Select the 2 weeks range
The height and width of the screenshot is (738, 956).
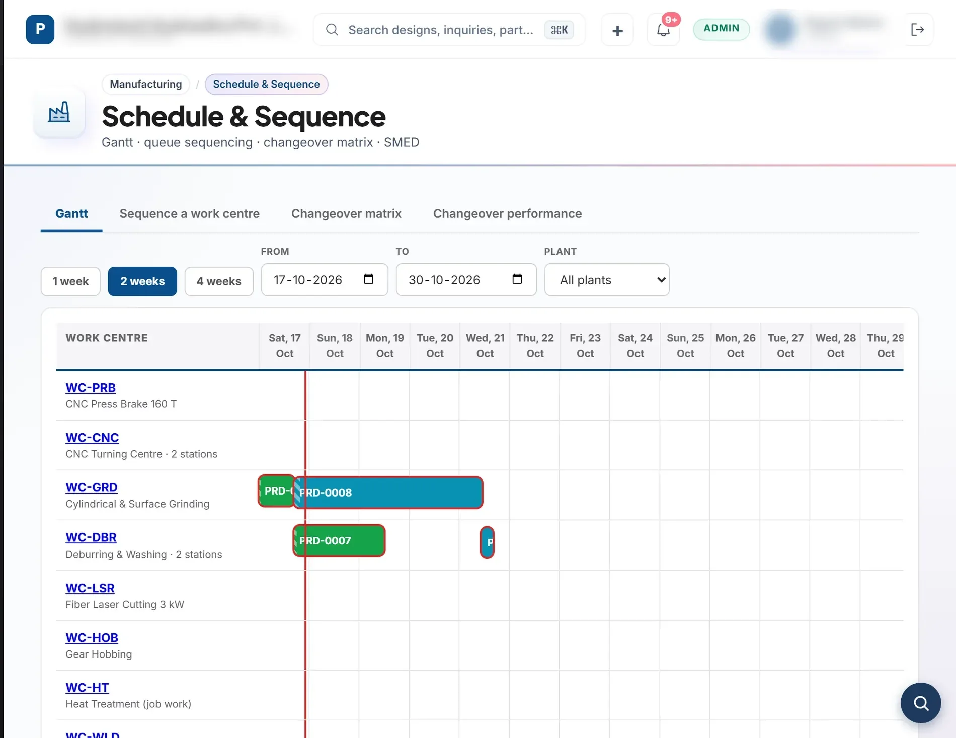pyautogui.click(x=142, y=281)
